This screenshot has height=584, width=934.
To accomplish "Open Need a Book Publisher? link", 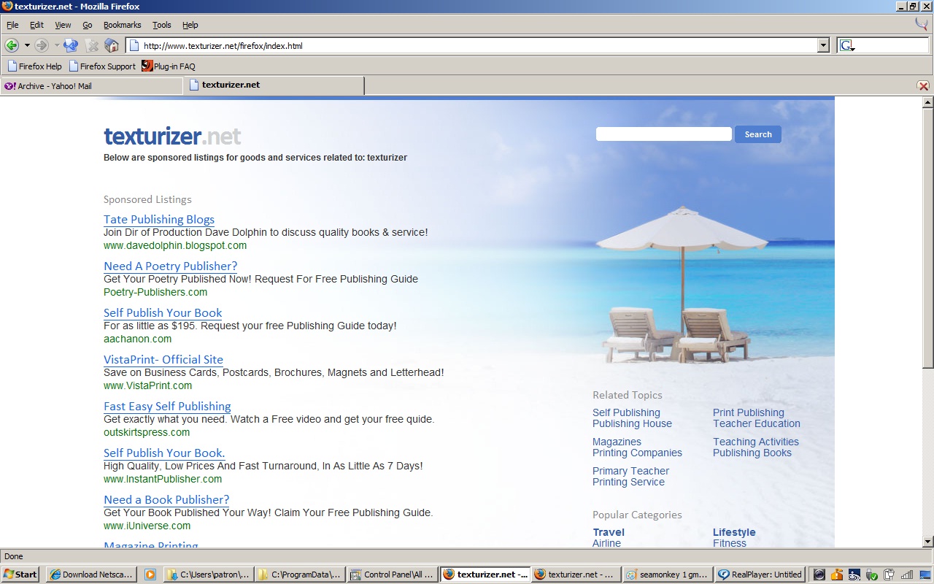I will point(166,499).
